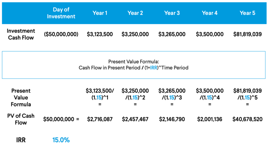This screenshot has height=153, width=273.
Task: Click the $2,716,087 PV value
Action: tap(100, 119)
